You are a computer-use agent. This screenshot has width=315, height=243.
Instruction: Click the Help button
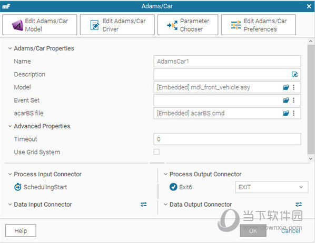pyautogui.click(x=21, y=230)
